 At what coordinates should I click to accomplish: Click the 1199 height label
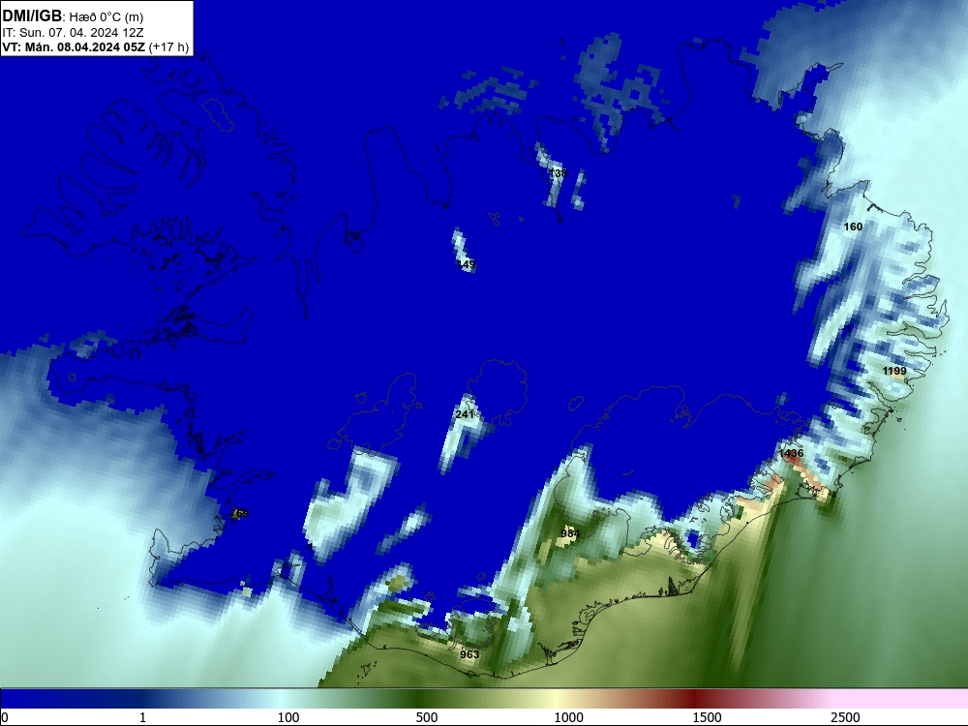click(x=893, y=371)
